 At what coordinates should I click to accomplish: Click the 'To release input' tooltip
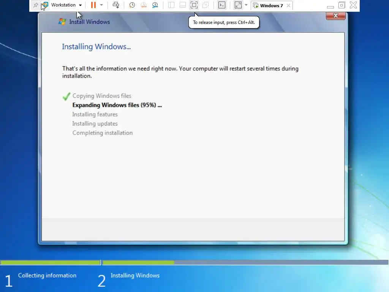point(224,22)
